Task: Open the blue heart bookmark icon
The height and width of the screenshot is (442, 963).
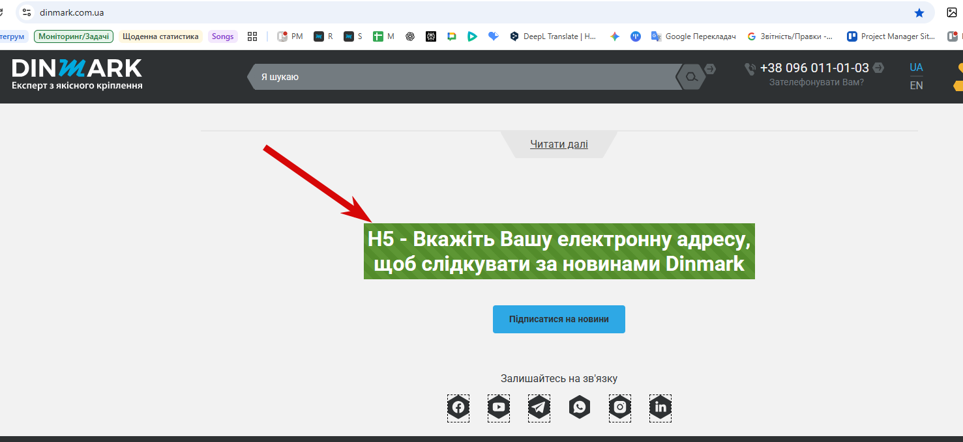Action: click(x=494, y=36)
